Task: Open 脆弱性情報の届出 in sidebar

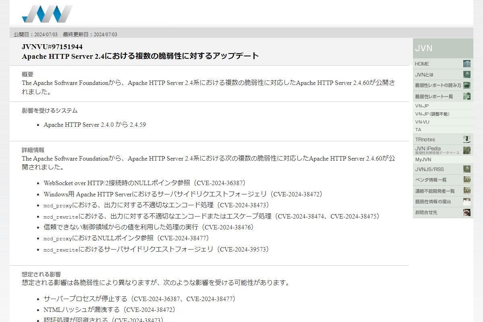Action: [x=433, y=202]
